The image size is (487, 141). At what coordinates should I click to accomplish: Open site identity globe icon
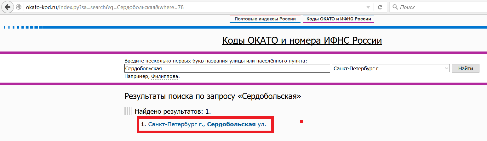click(19, 7)
